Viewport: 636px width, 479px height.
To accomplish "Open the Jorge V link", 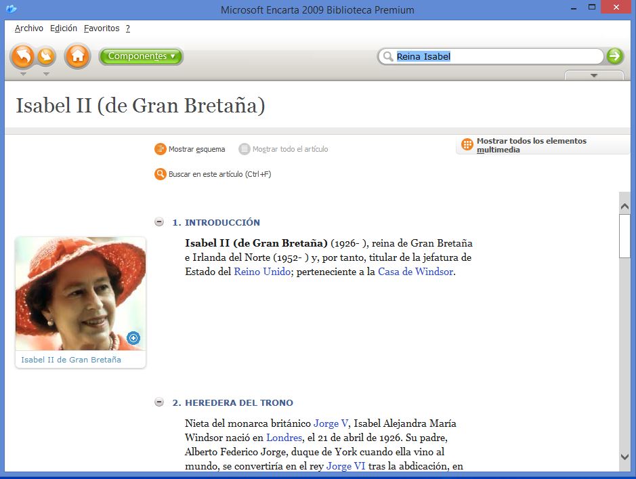I will coord(331,423).
